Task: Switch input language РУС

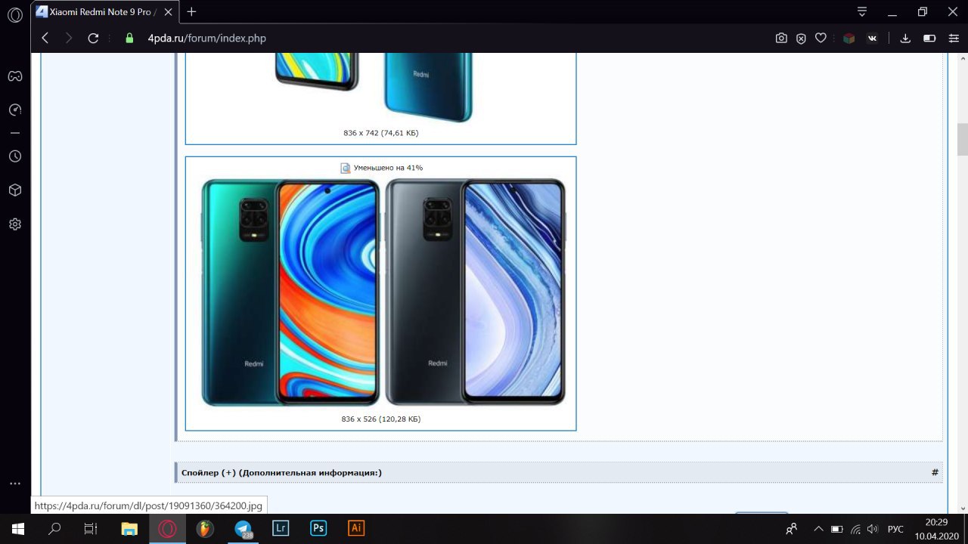Action: (x=895, y=529)
